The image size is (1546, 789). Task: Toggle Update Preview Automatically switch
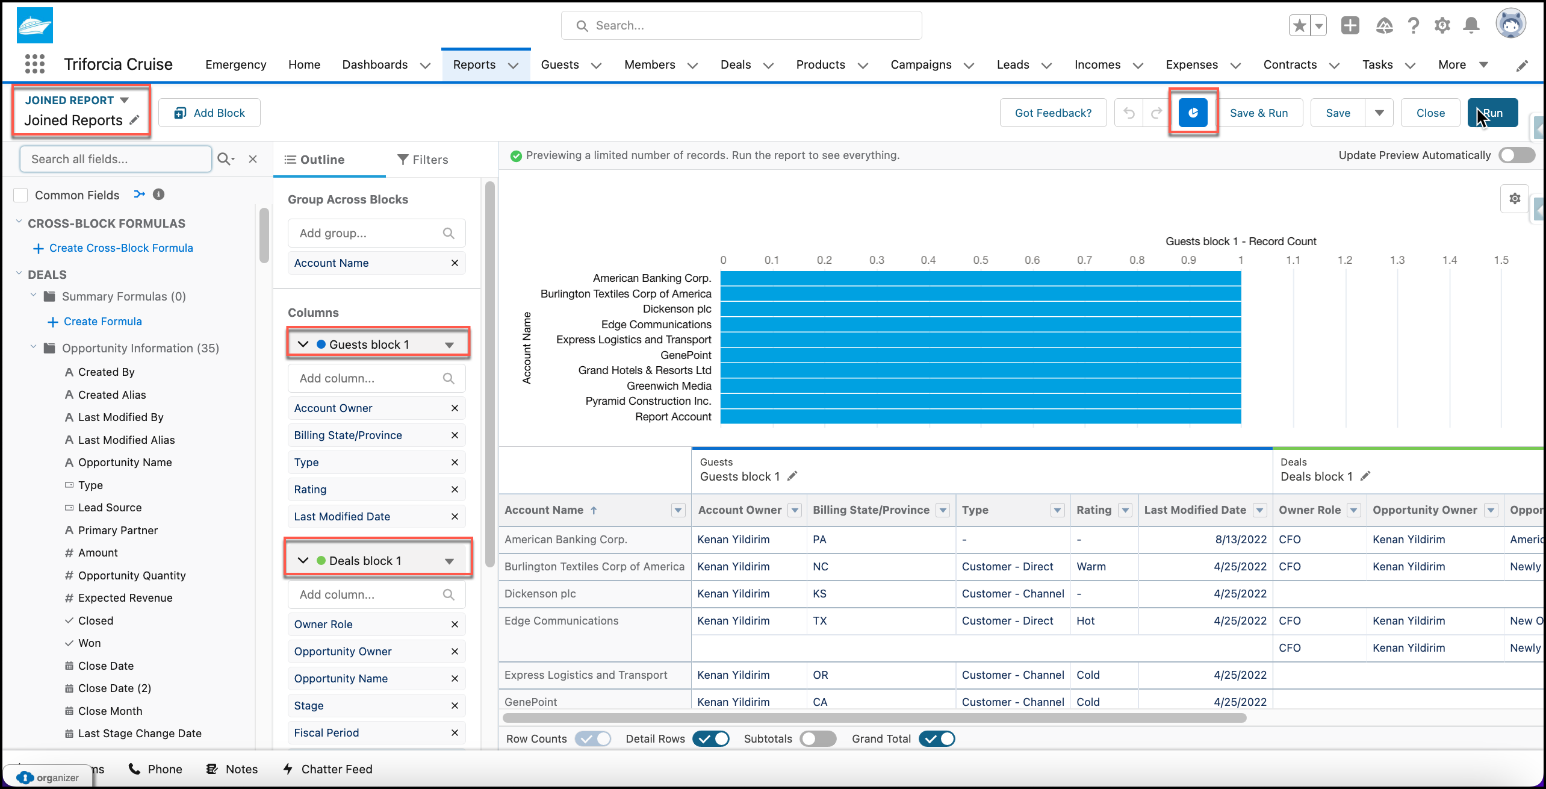point(1517,155)
